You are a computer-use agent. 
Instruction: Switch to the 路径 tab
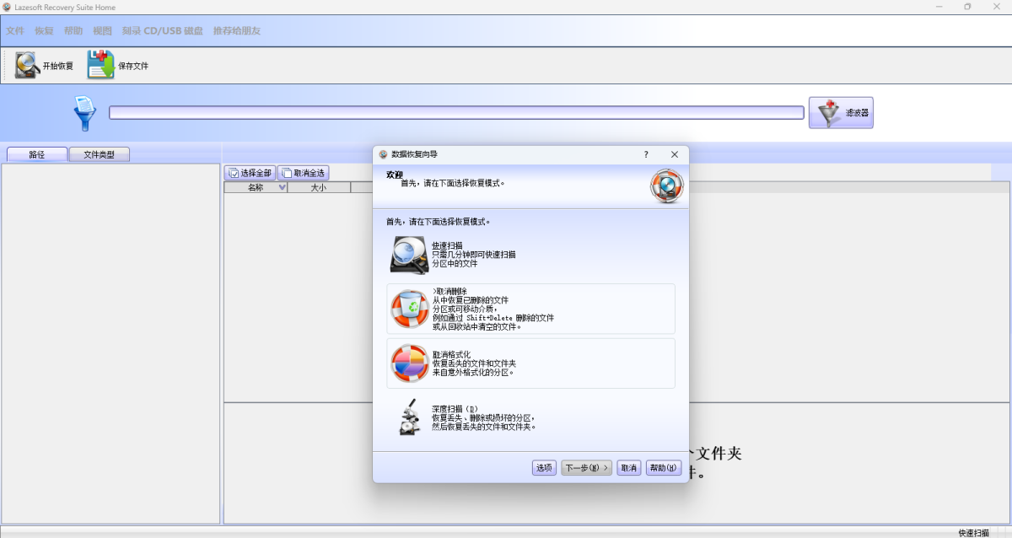tap(36, 154)
